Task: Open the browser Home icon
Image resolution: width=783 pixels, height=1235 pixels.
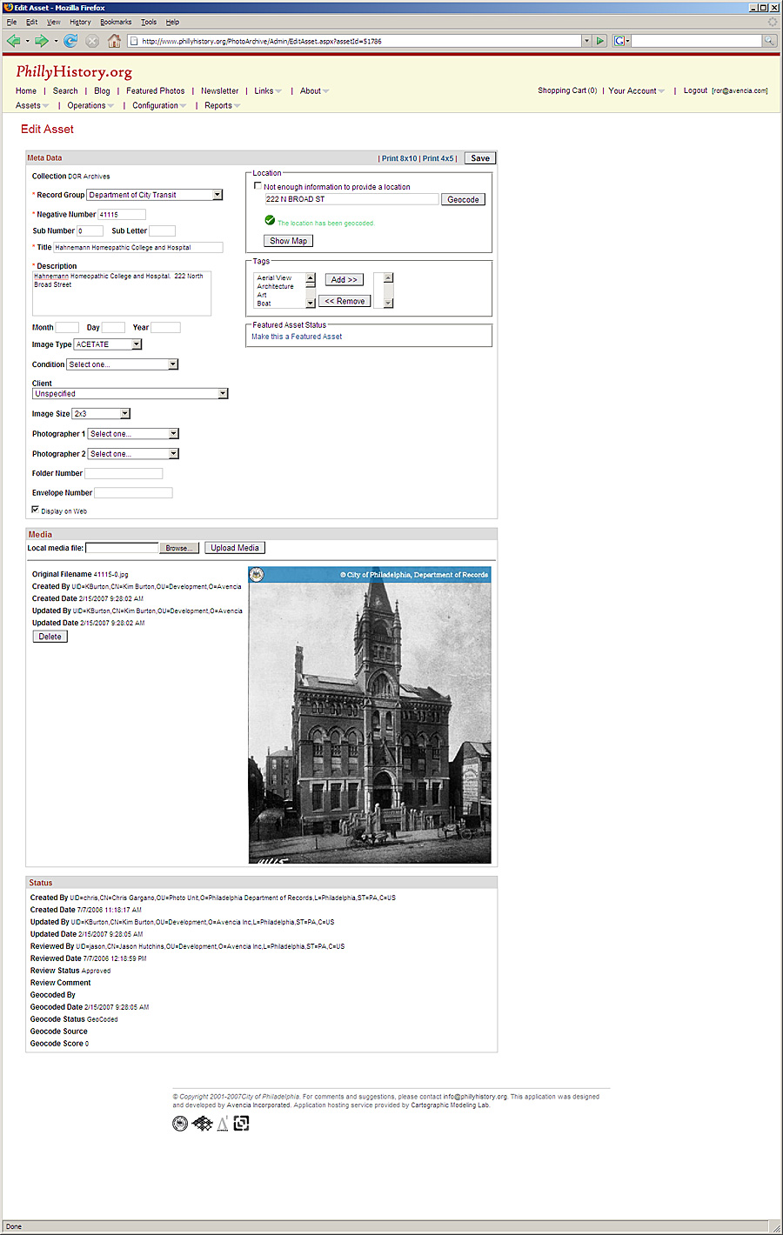Action: (114, 41)
